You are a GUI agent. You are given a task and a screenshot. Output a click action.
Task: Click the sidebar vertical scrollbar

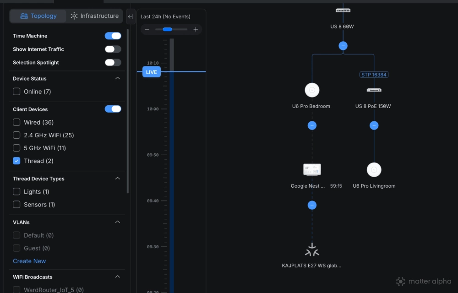click(x=128, y=111)
